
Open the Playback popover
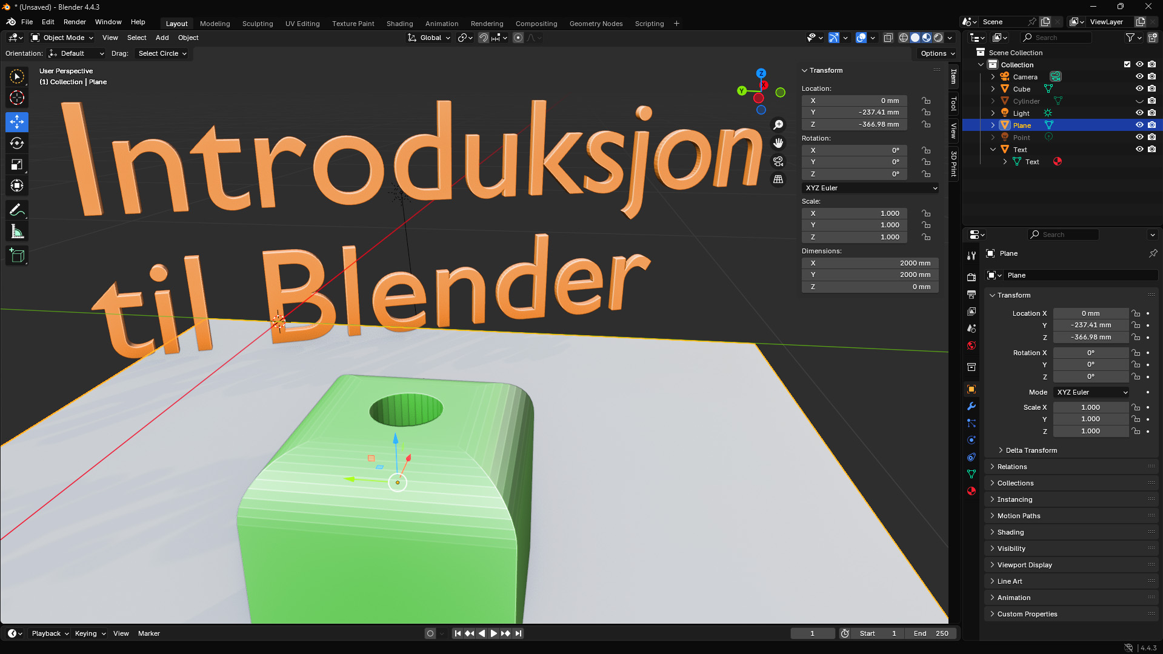point(50,633)
